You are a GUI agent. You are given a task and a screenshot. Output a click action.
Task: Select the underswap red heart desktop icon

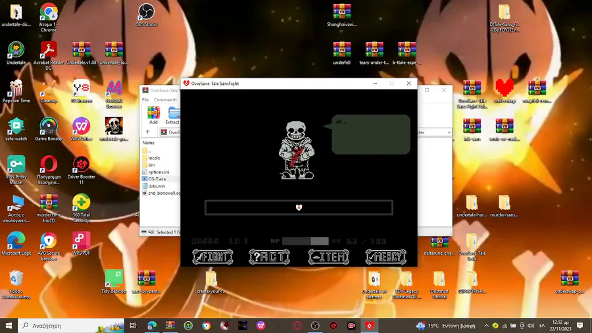pyautogui.click(x=505, y=91)
